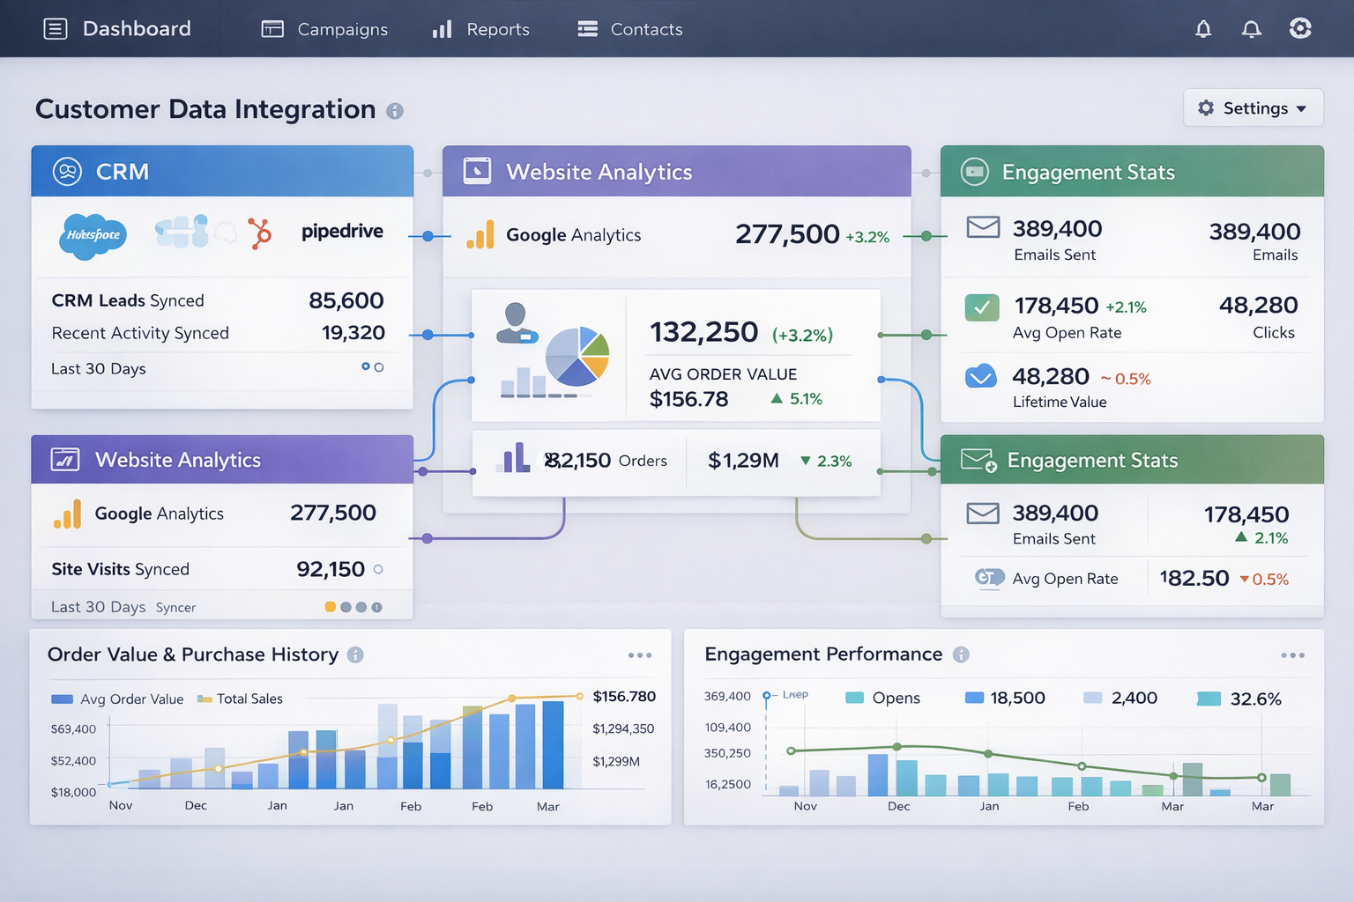Click the lower Engagement Stats mail-plus icon
The image size is (1354, 902).
click(x=978, y=460)
